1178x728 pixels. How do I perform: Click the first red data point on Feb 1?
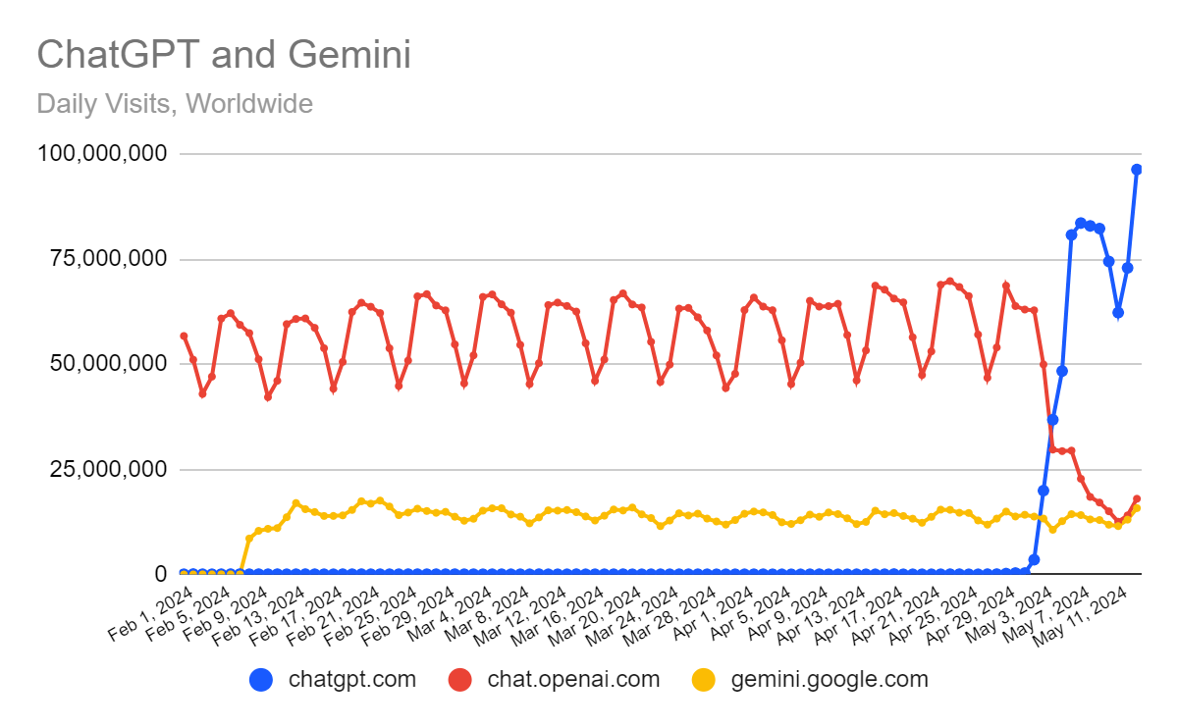pyautogui.click(x=184, y=337)
